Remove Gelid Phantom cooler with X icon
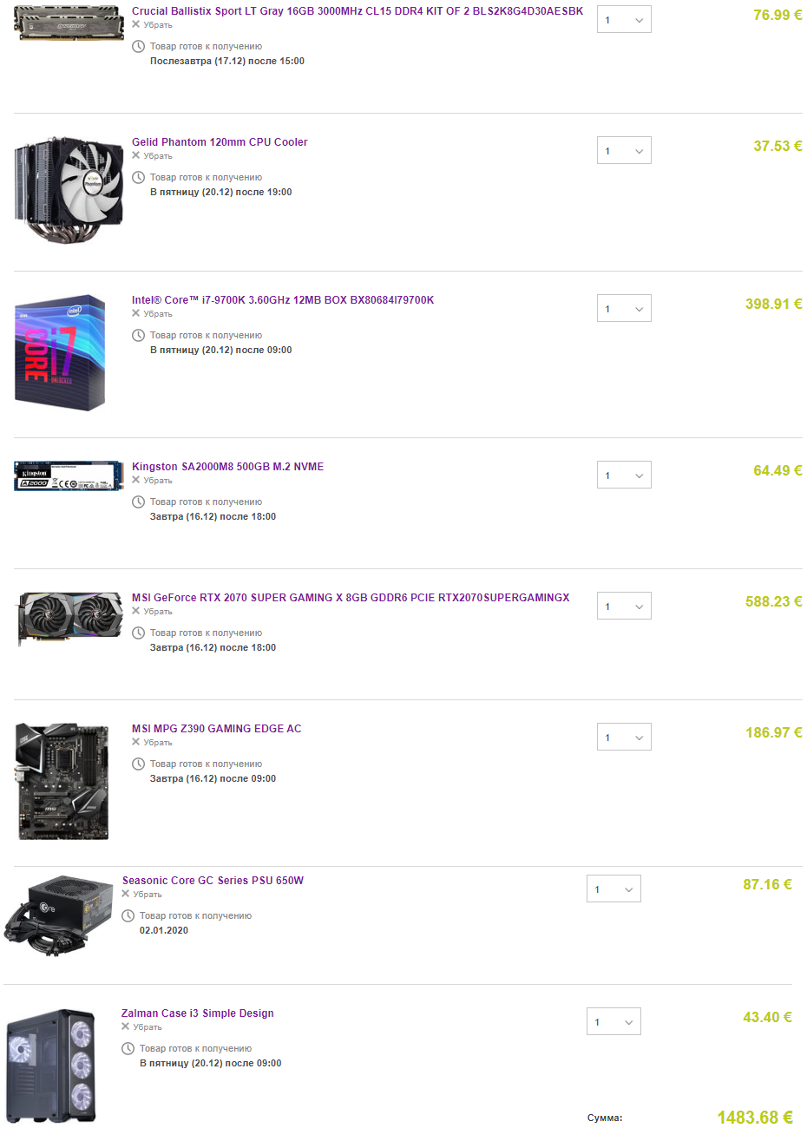The width and height of the screenshot is (807, 1128). tap(135, 155)
